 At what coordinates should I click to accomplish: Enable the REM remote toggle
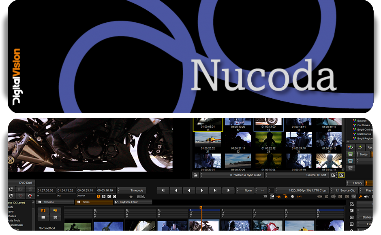point(140,197)
